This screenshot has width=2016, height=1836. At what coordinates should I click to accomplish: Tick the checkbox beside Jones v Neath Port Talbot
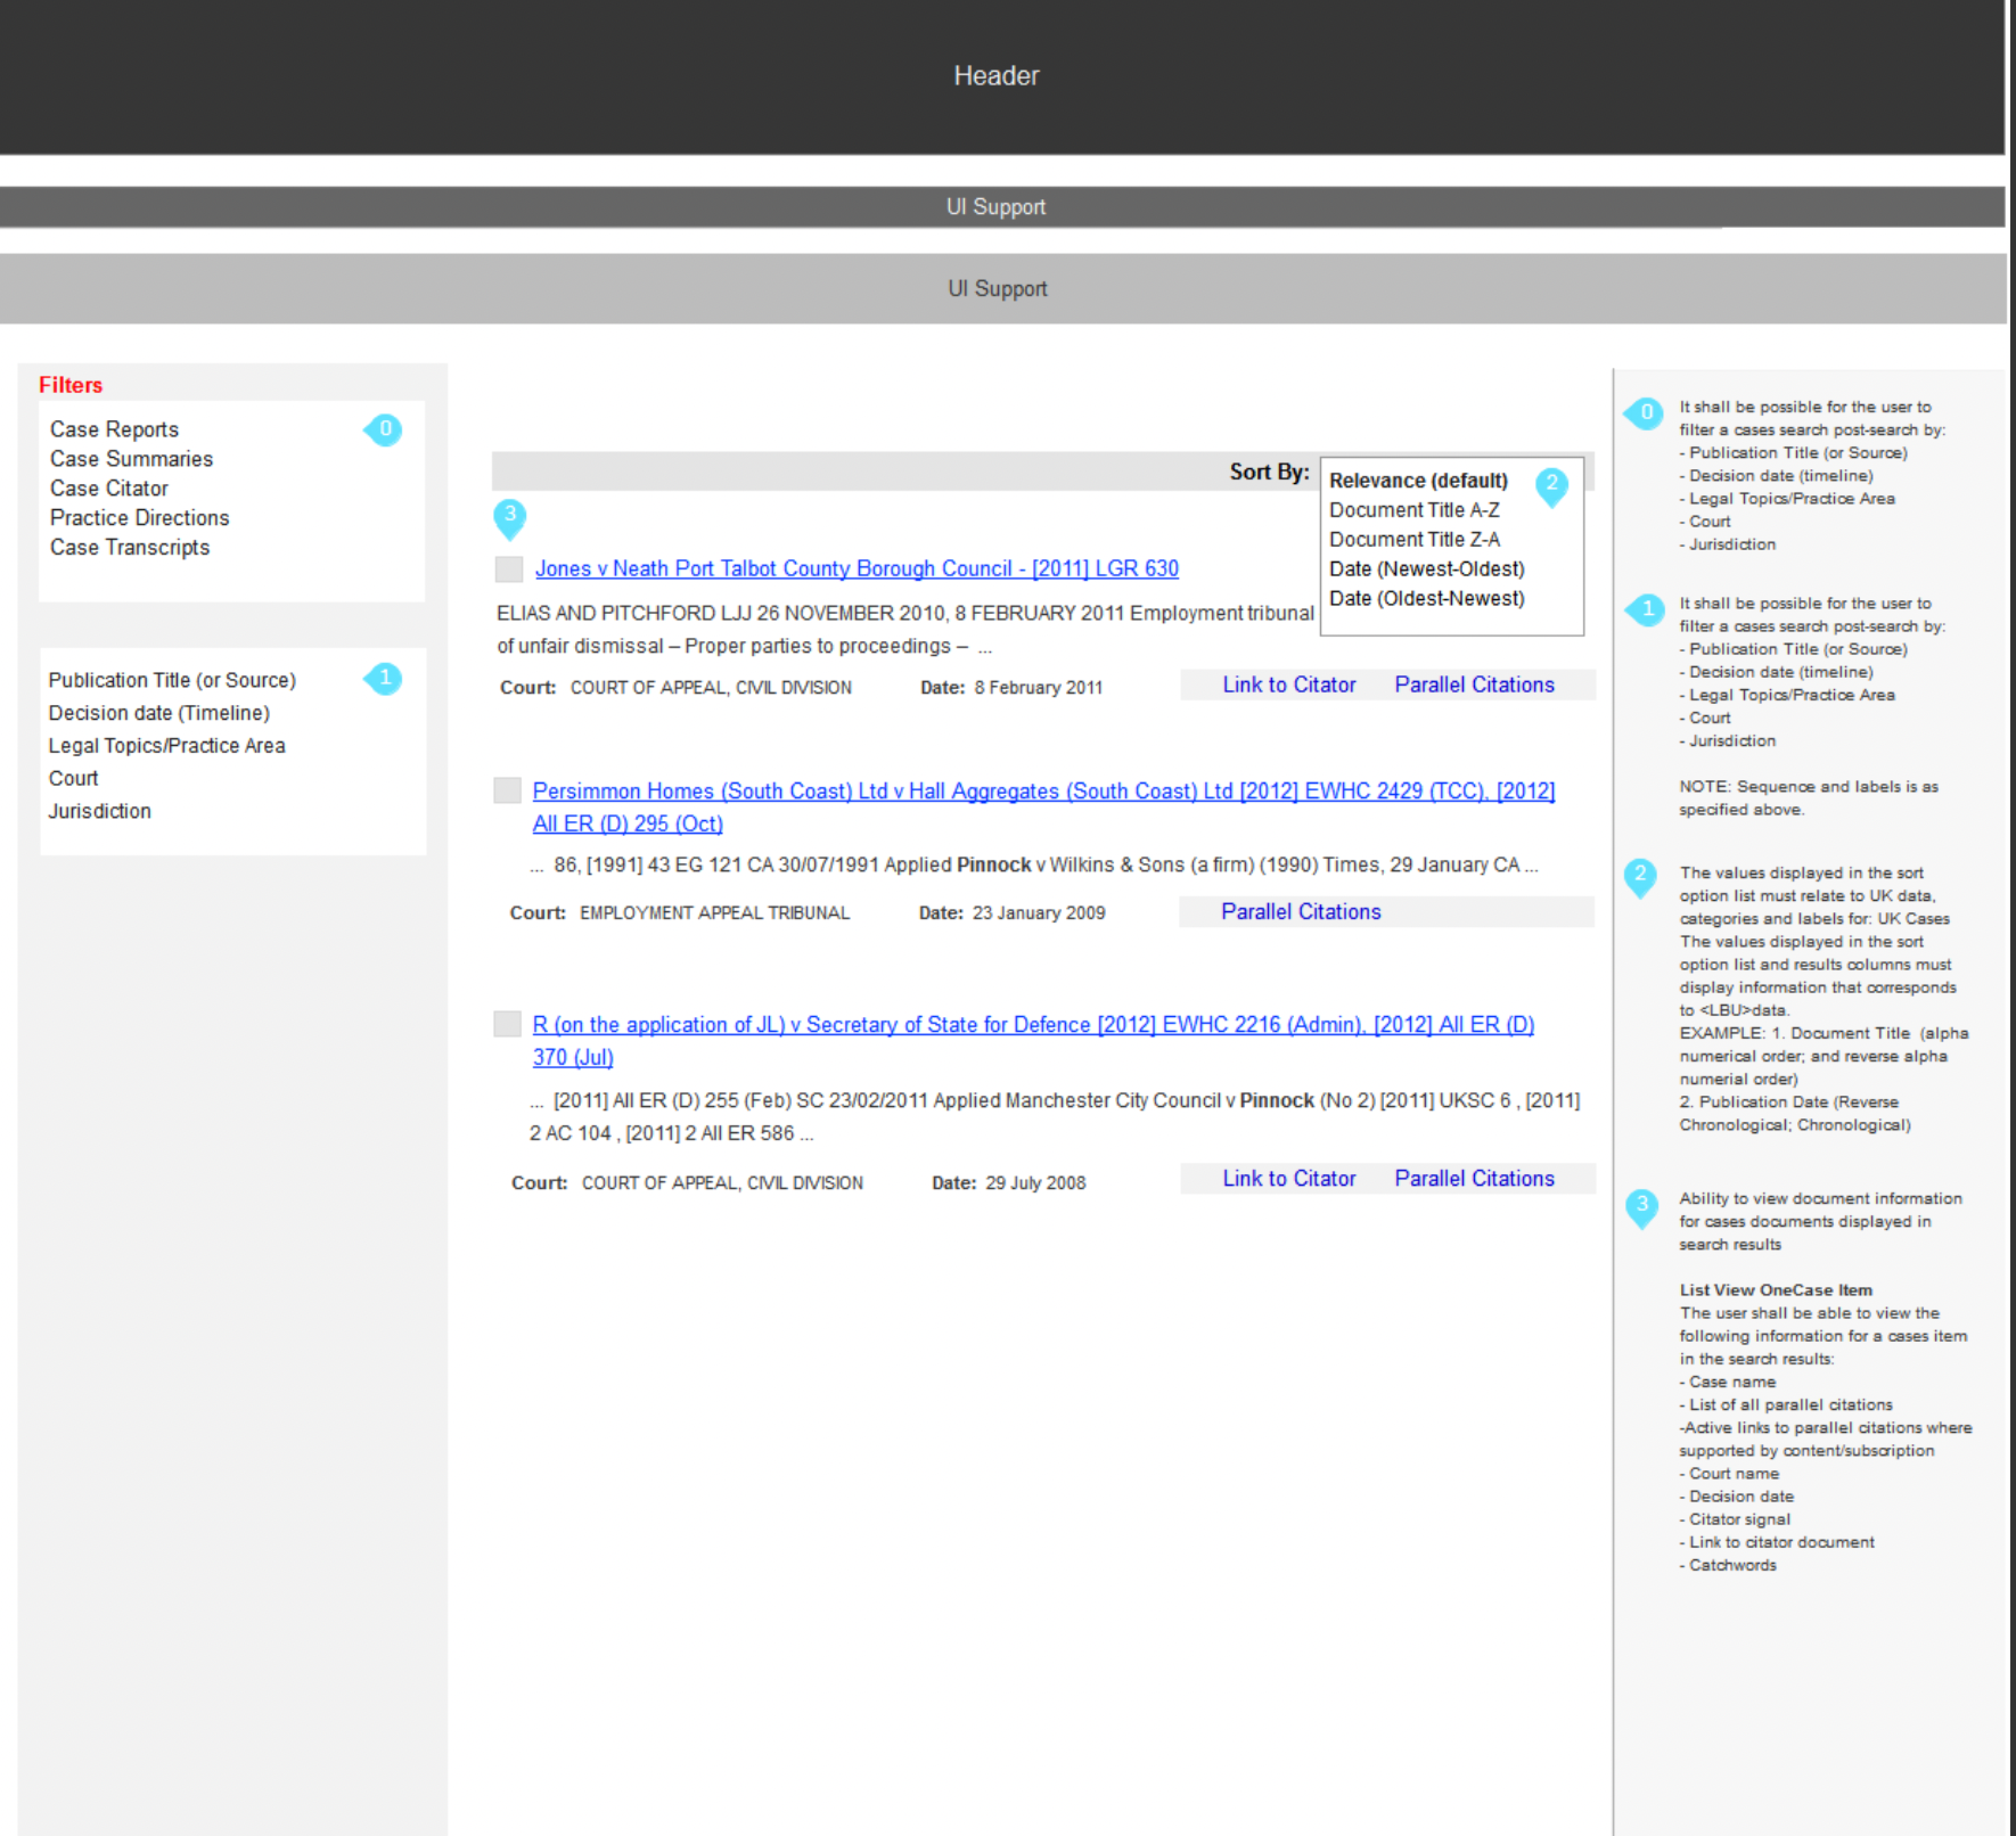coord(509,569)
